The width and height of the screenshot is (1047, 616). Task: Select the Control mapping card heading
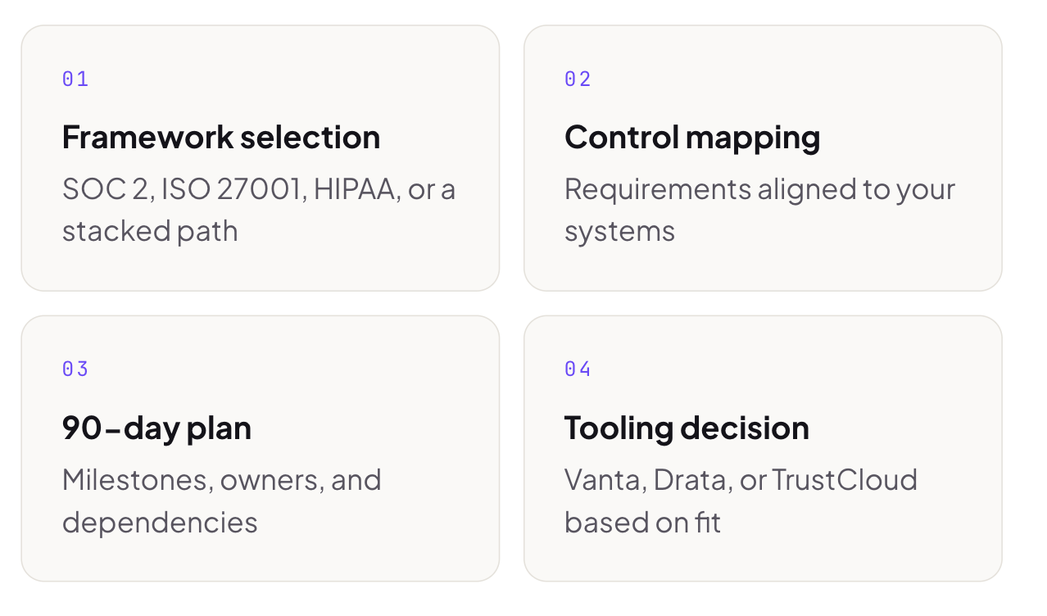coord(692,137)
